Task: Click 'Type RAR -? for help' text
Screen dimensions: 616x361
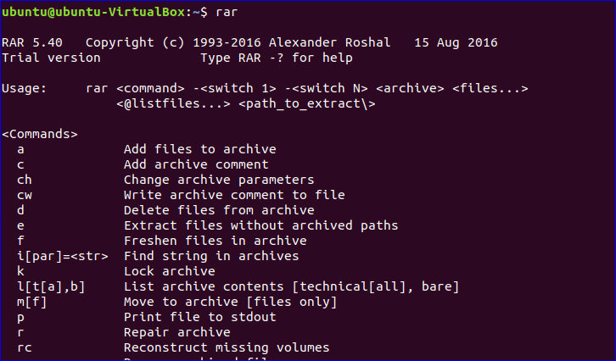Action: [277, 58]
